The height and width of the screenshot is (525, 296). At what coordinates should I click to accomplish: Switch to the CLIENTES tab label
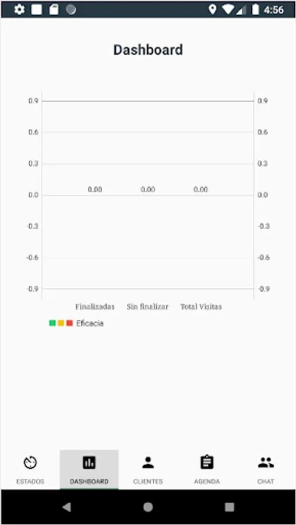click(x=148, y=481)
